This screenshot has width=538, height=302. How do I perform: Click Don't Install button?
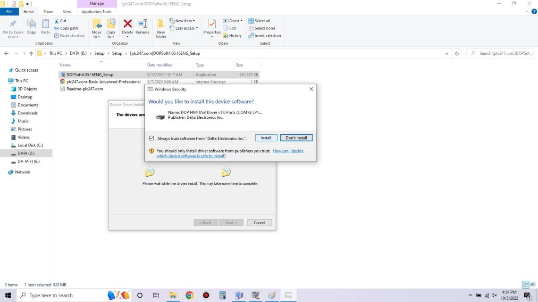(x=296, y=138)
